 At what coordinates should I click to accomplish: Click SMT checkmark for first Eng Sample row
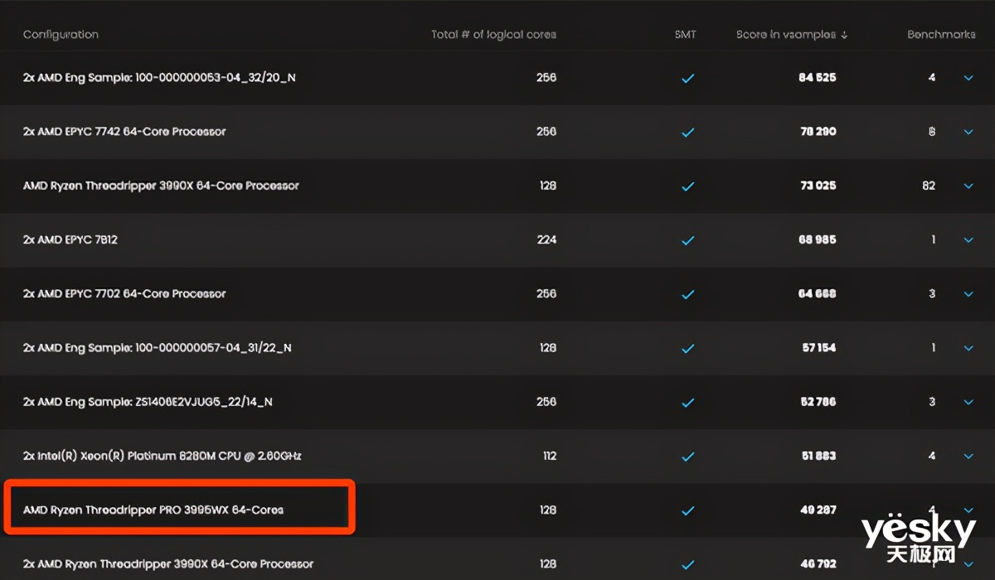(687, 79)
